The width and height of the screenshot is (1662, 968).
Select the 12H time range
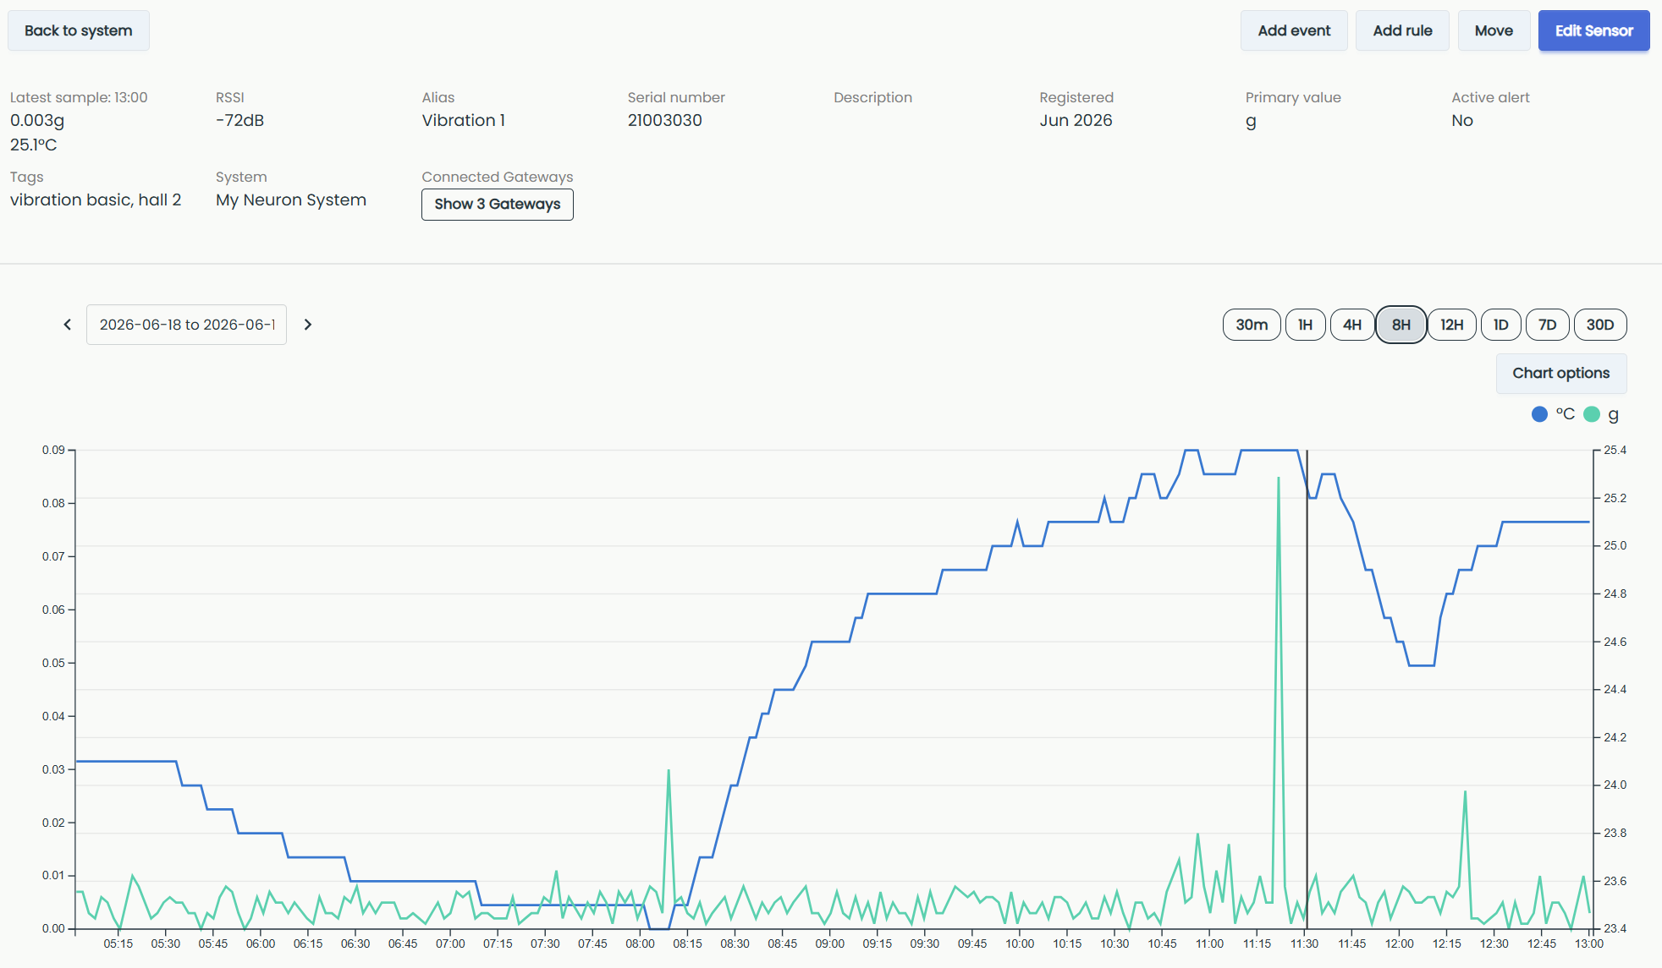[1452, 325]
